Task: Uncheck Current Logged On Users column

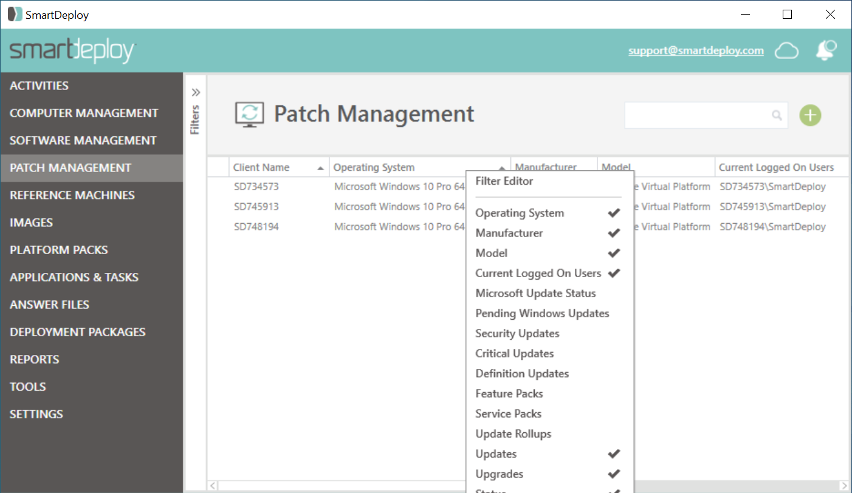Action: point(549,273)
